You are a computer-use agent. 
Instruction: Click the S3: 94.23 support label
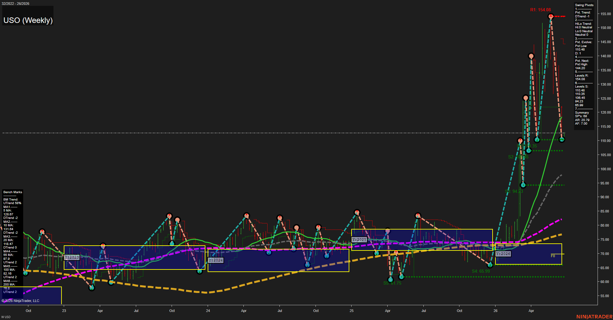(x=514, y=191)
